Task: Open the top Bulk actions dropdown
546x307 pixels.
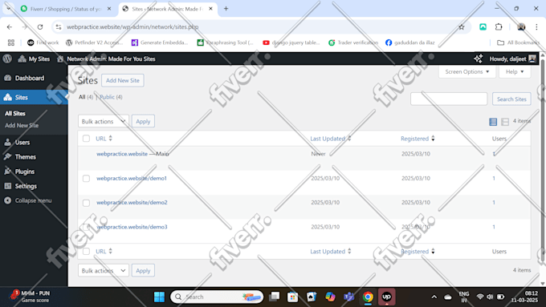Action: tap(104, 121)
